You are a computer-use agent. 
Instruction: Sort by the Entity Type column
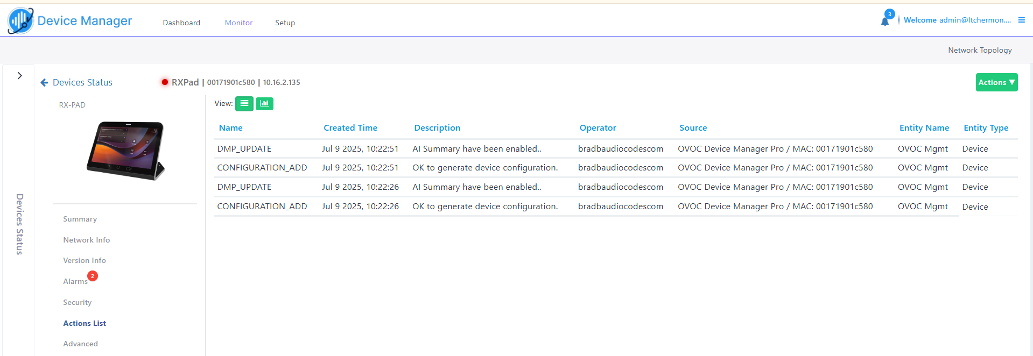coord(985,128)
